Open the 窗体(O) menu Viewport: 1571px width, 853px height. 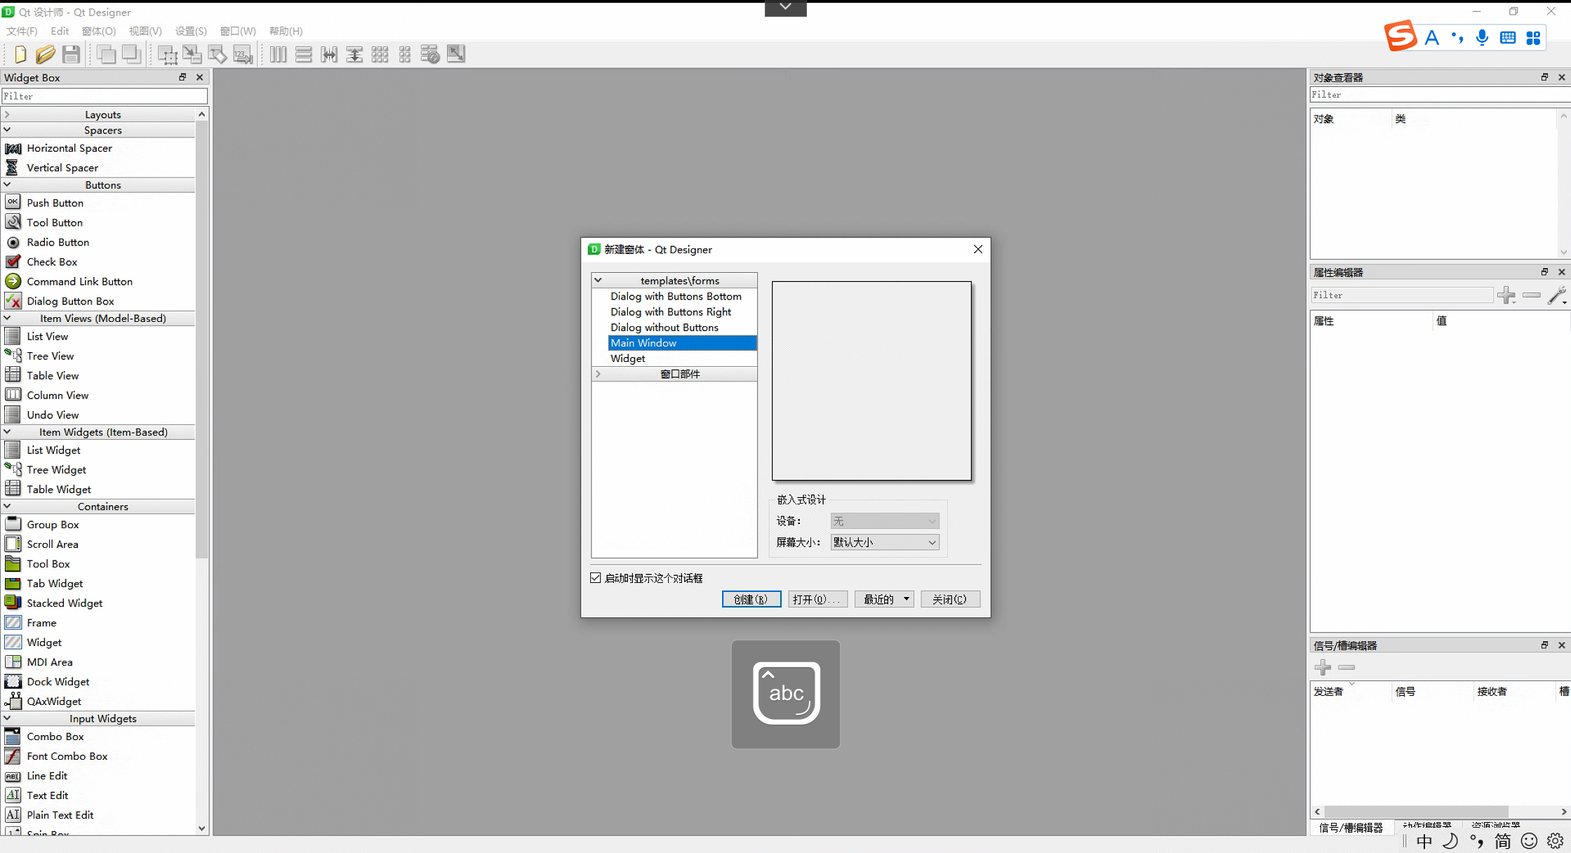(x=98, y=31)
